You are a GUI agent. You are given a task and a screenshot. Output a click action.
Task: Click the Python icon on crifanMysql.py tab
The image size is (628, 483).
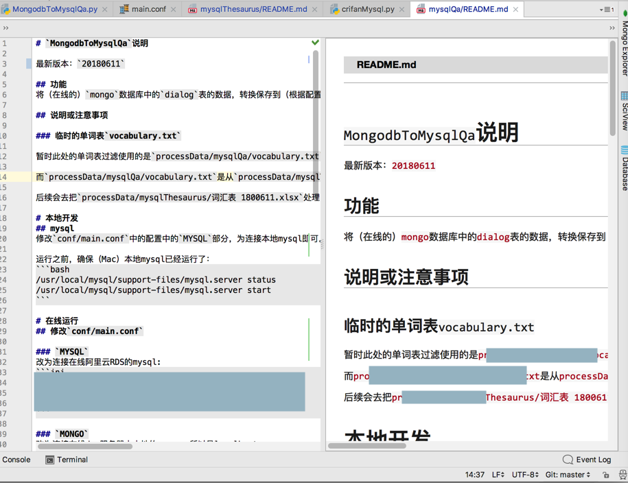(334, 9)
